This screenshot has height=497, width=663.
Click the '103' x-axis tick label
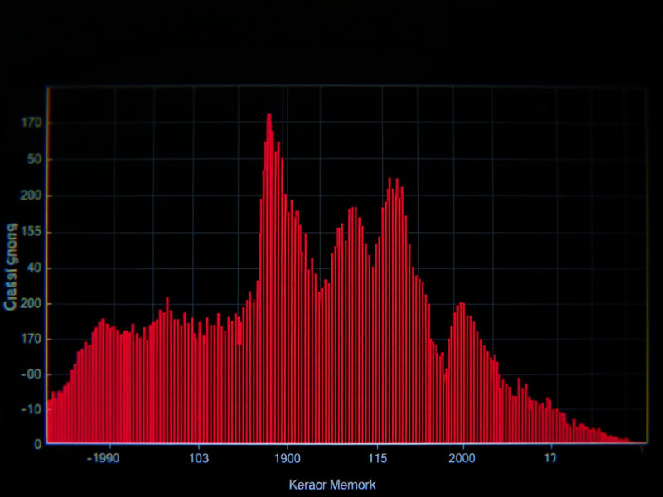[199, 458]
